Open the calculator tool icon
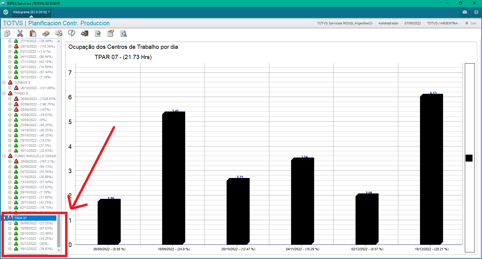Image resolution: width=482 pixels, height=259 pixels. (x=46, y=33)
